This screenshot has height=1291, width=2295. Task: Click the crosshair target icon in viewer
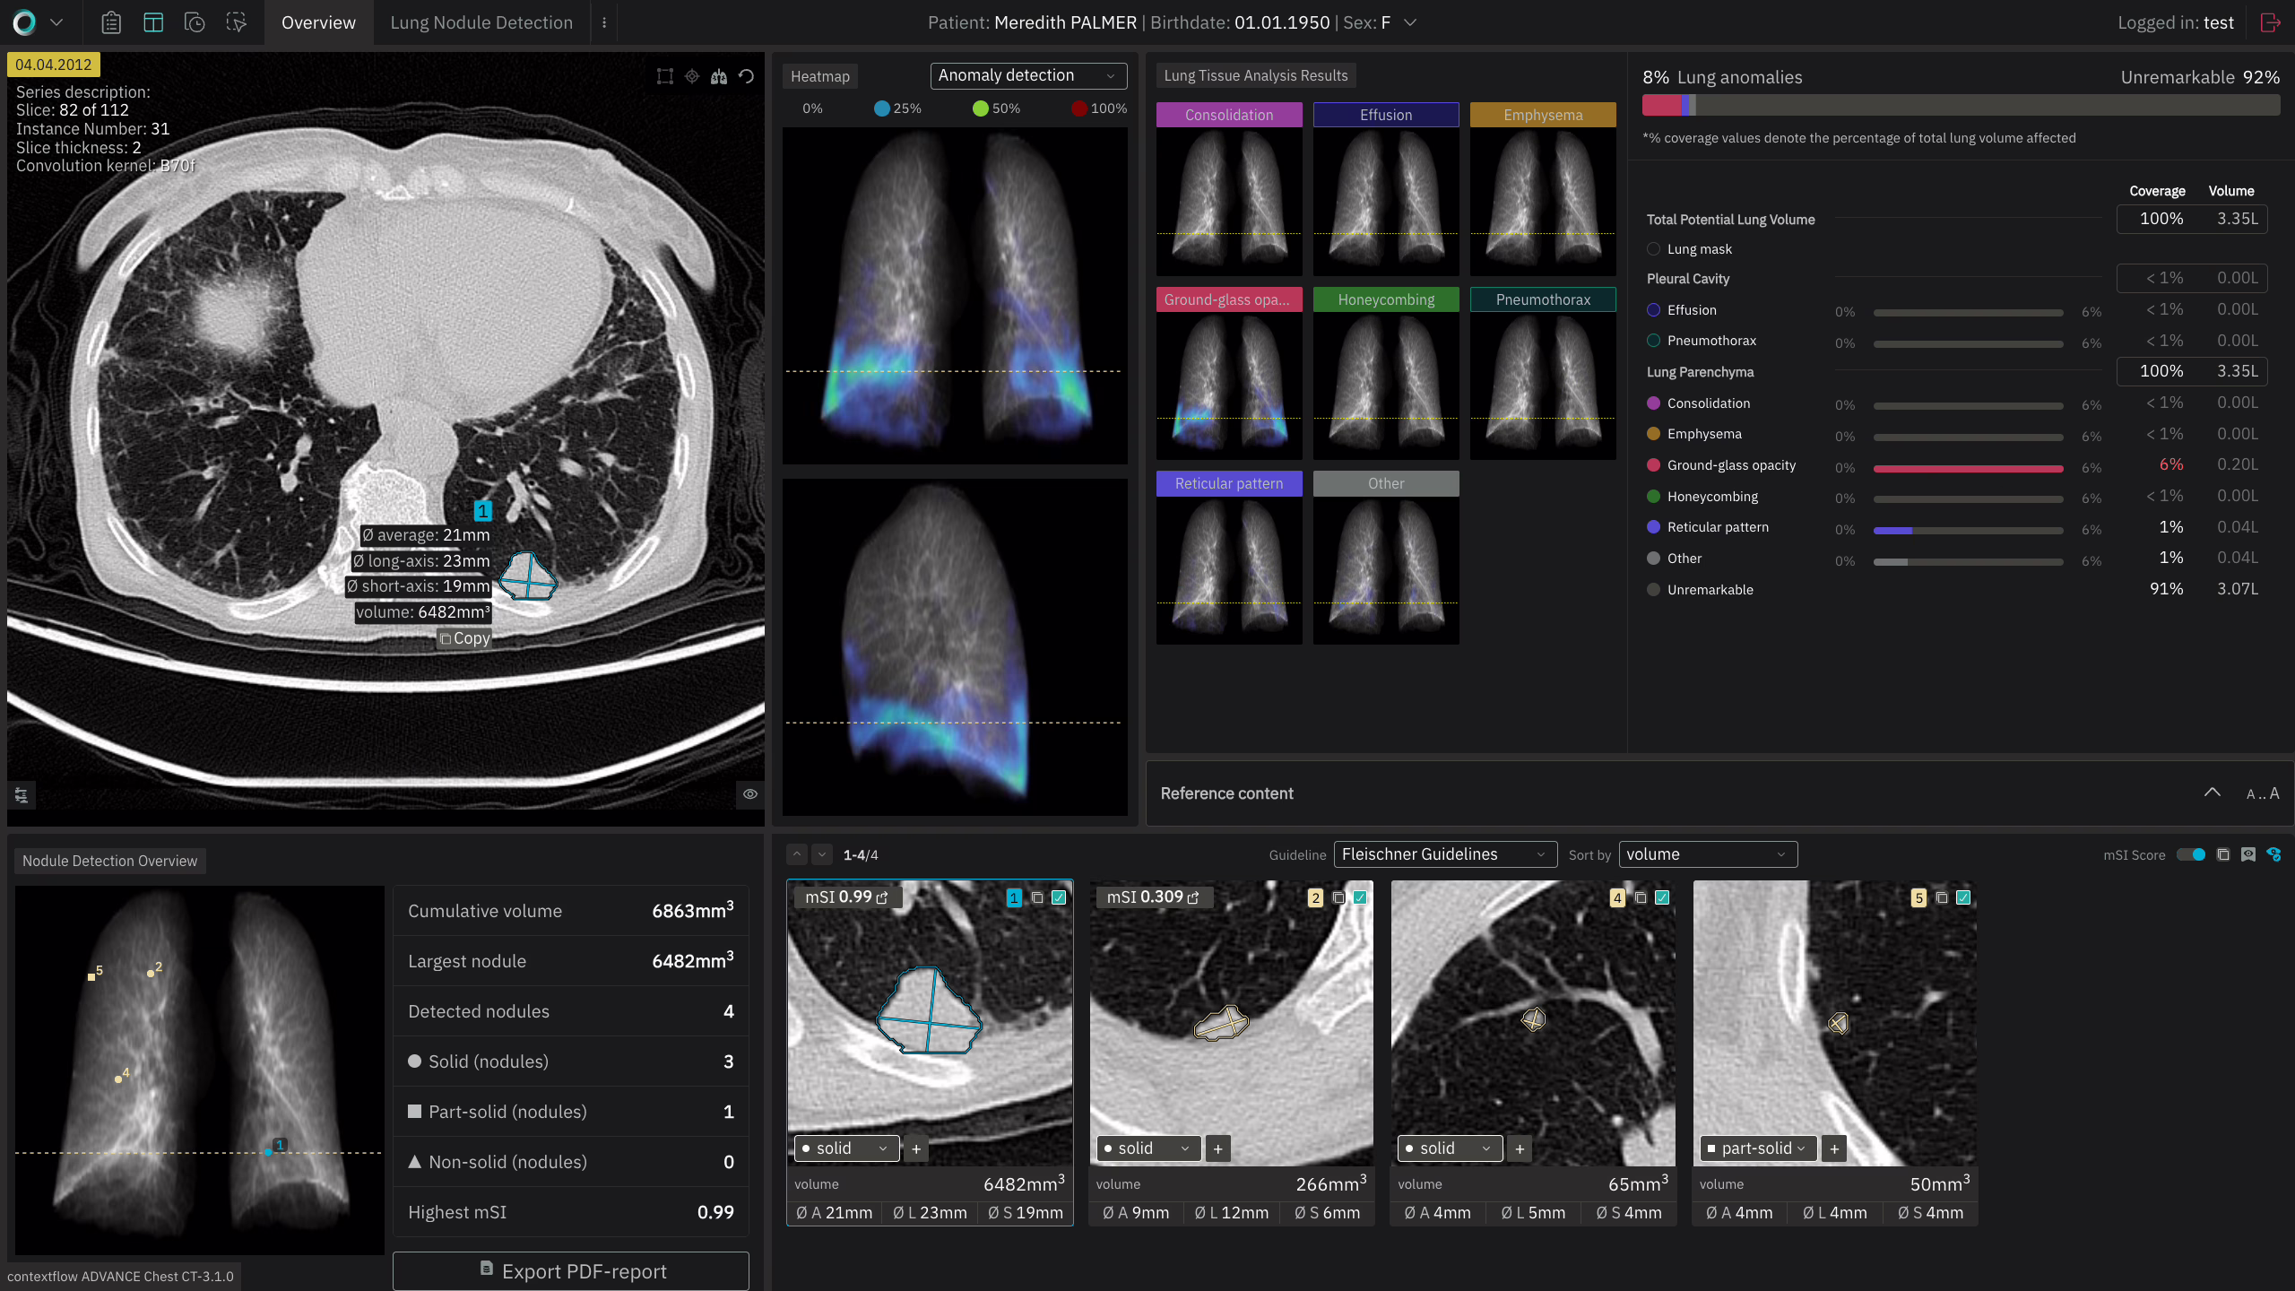(692, 76)
